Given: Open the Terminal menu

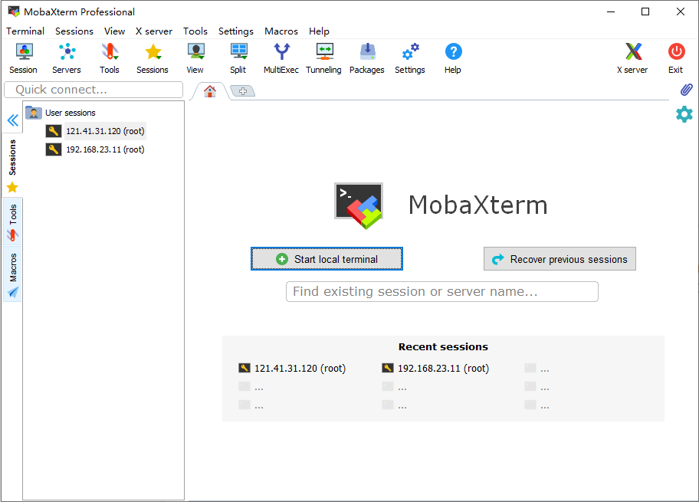Looking at the screenshot, I should pos(25,31).
